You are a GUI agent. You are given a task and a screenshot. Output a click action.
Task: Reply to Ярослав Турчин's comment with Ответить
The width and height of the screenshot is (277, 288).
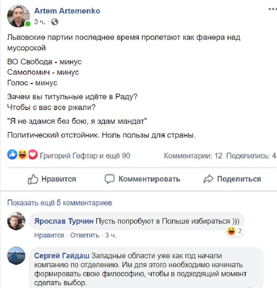(85, 235)
